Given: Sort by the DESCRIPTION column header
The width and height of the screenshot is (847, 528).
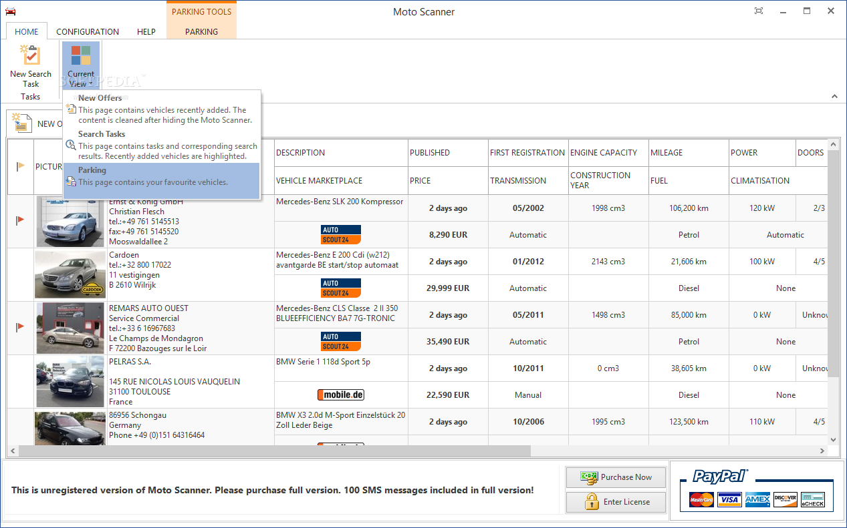Looking at the screenshot, I should click(x=341, y=153).
